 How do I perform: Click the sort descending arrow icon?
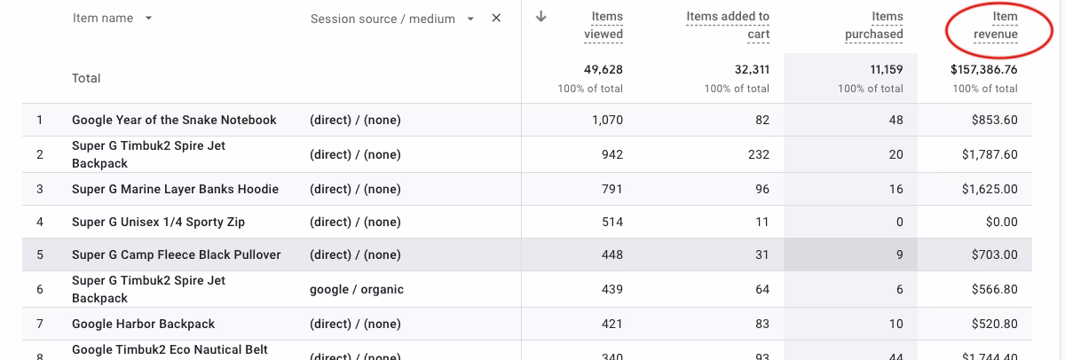tap(541, 17)
